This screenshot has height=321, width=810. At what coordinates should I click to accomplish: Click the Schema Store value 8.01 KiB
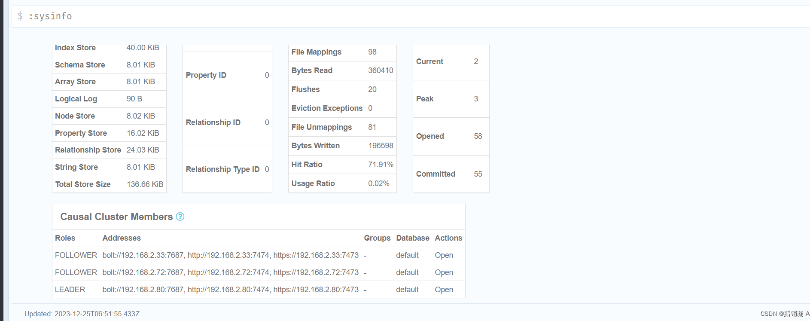(140, 65)
